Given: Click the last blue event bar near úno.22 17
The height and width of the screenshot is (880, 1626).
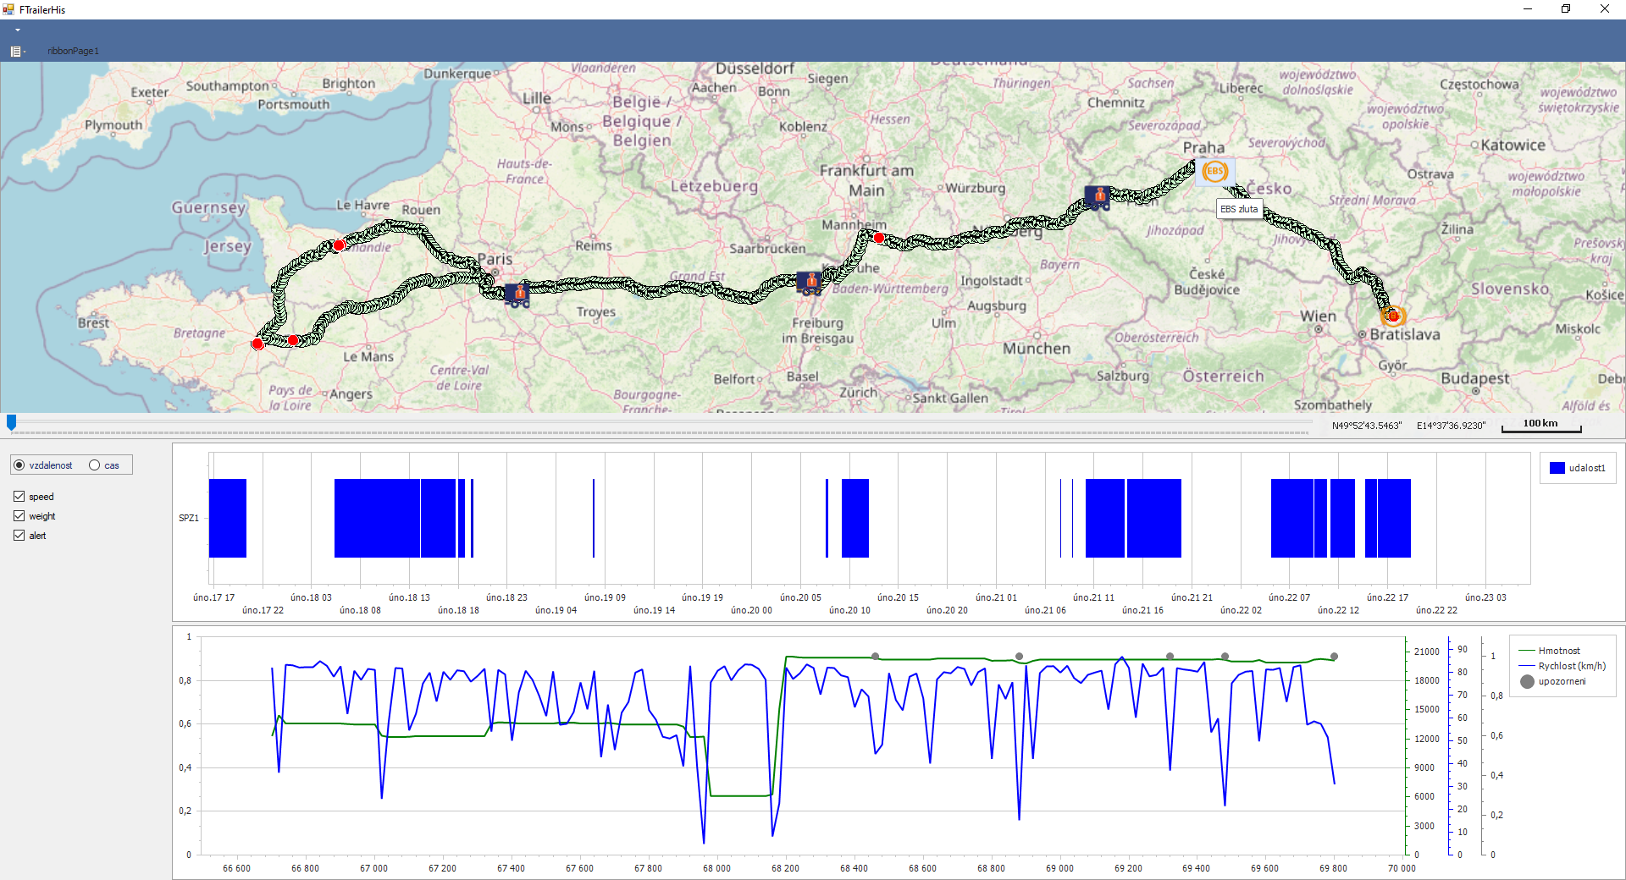Looking at the screenshot, I should (1394, 518).
